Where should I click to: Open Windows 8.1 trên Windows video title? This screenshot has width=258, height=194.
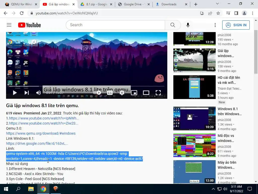pyautogui.click(x=230, y=111)
